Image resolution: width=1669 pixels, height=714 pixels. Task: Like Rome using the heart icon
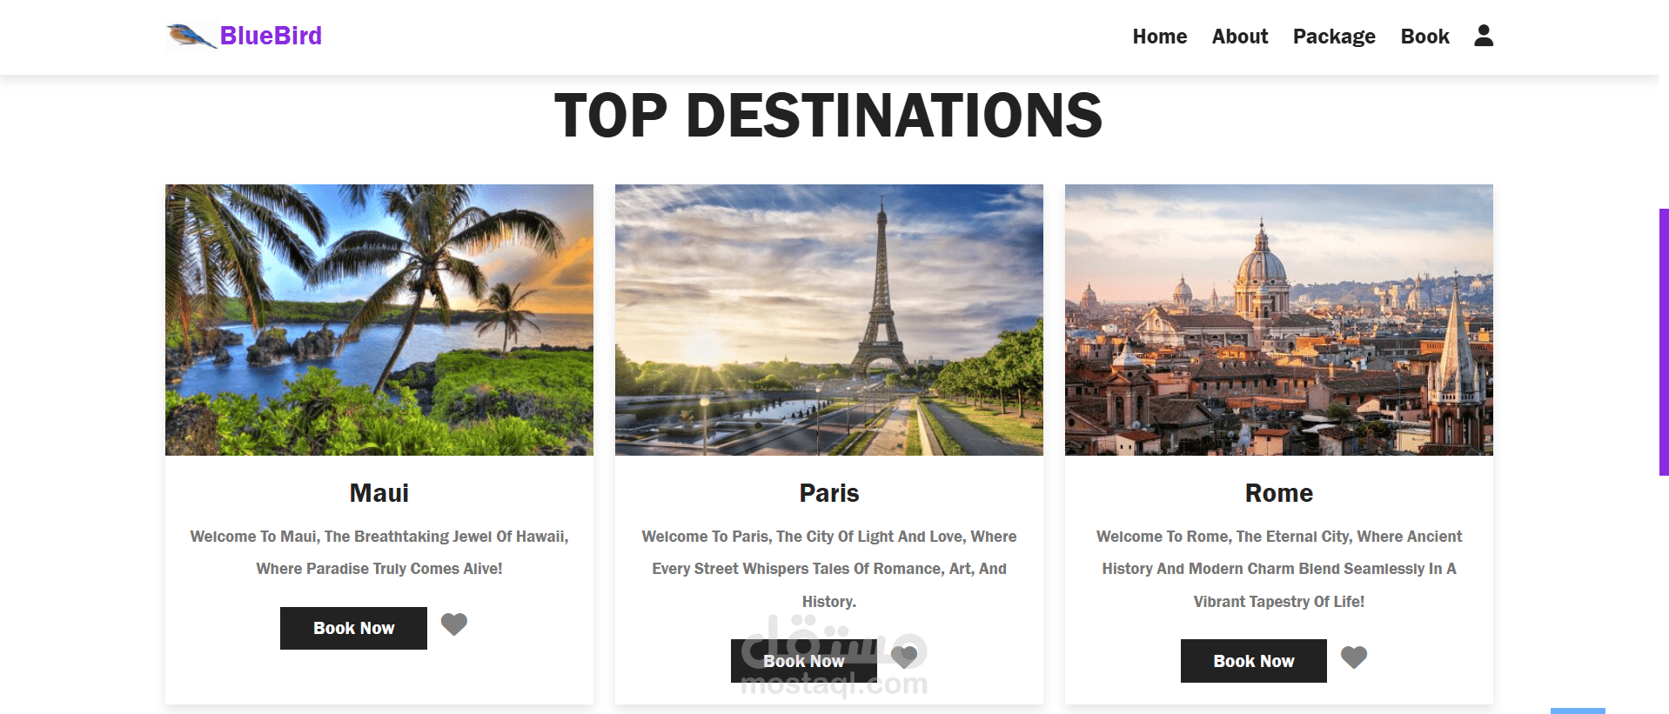tap(1354, 657)
